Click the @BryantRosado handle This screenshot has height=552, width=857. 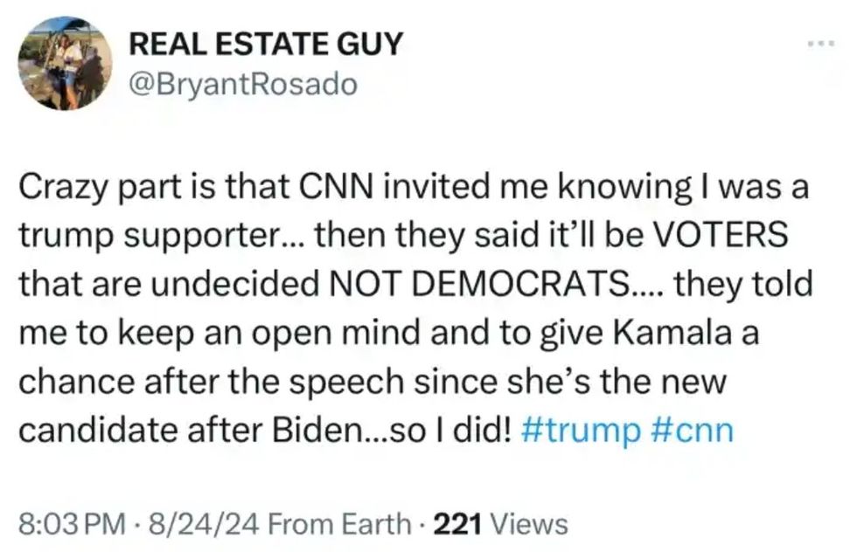point(242,84)
